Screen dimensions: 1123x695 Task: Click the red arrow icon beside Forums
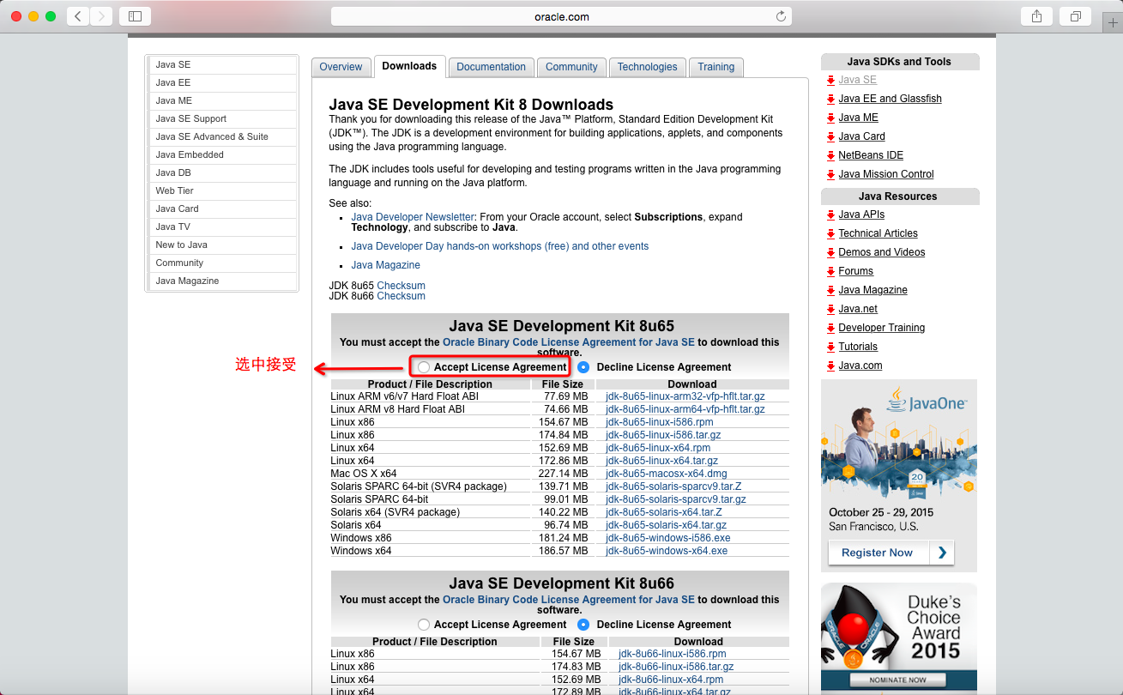[830, 272]
